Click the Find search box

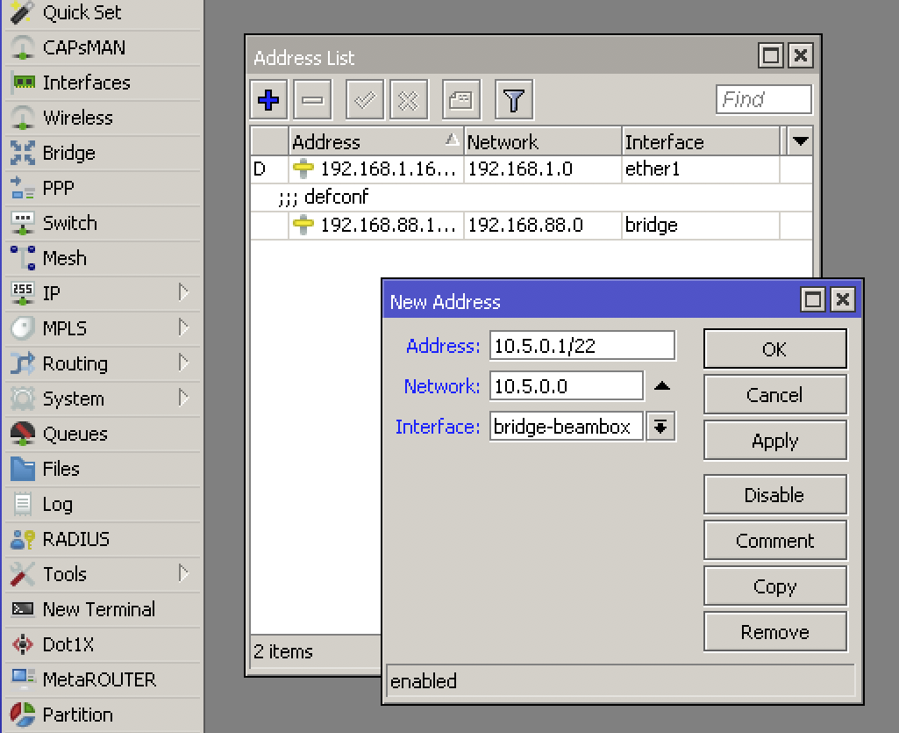[762, 99]
